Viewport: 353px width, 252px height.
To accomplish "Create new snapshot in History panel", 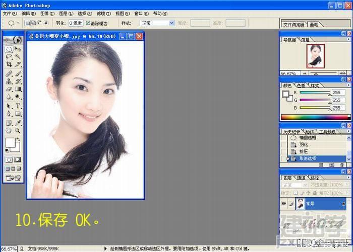I will pos(331,165).
